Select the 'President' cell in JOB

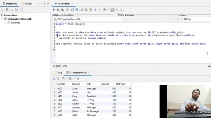pos(94,96)
